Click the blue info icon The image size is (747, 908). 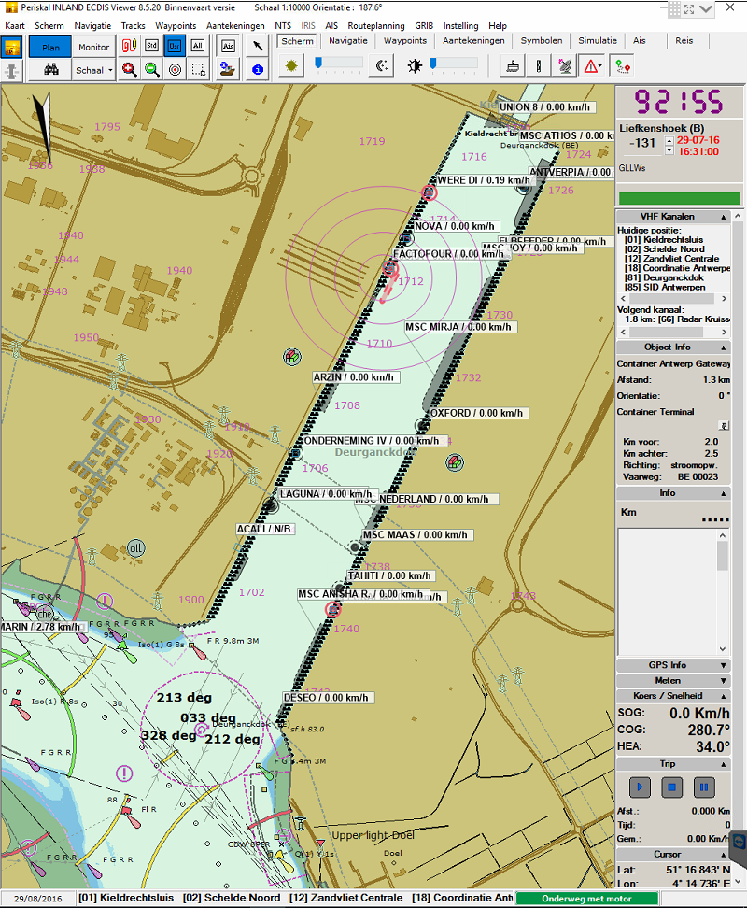click(257, 68)
